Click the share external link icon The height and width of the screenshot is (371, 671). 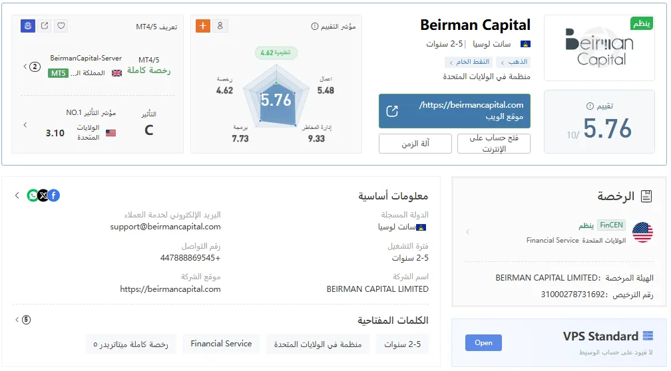coord(45,26)
